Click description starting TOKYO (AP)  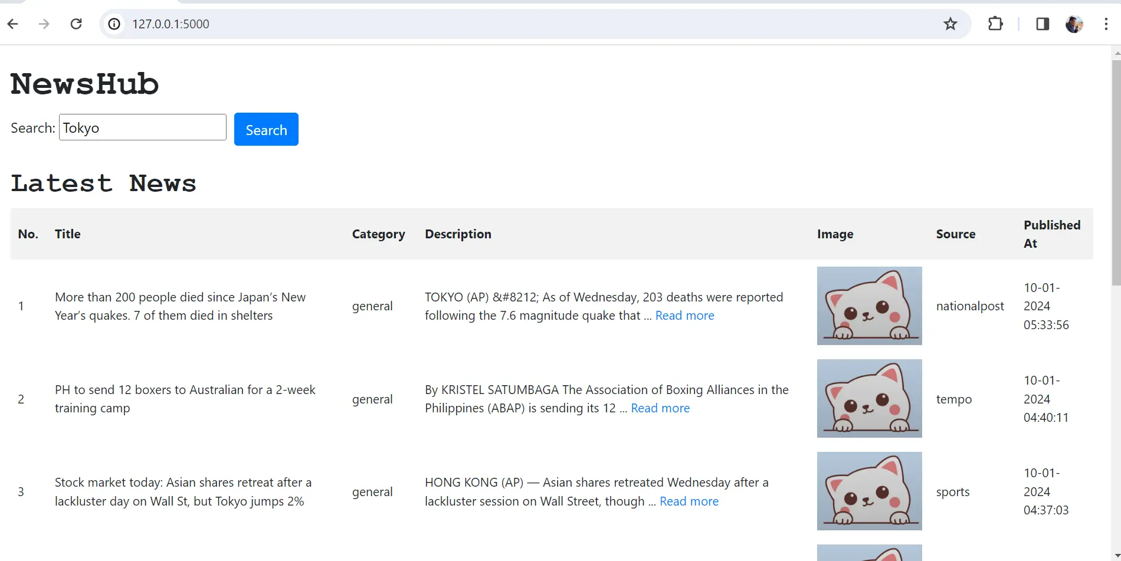click(604, 306)
